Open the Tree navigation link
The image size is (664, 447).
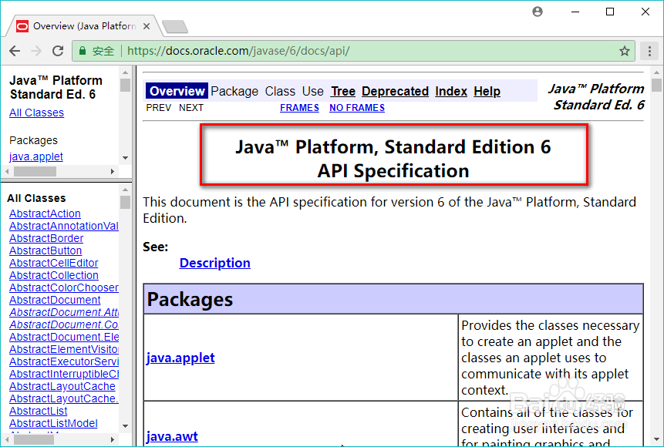point(343,91)
